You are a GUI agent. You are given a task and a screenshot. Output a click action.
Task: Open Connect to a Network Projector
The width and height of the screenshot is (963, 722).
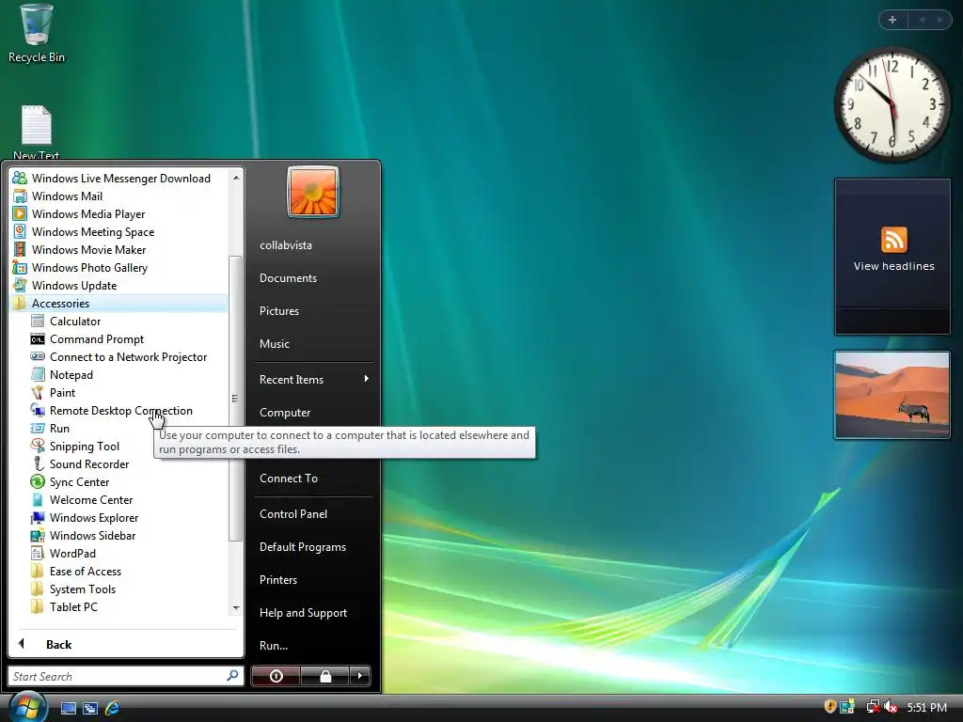click(x=128, y=356)
